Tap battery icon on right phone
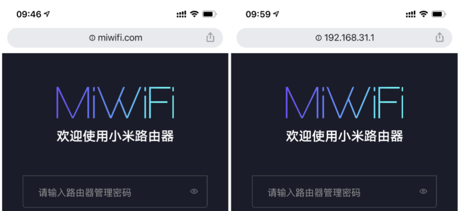This screenshot has height=211, width=458. point(439,14)
